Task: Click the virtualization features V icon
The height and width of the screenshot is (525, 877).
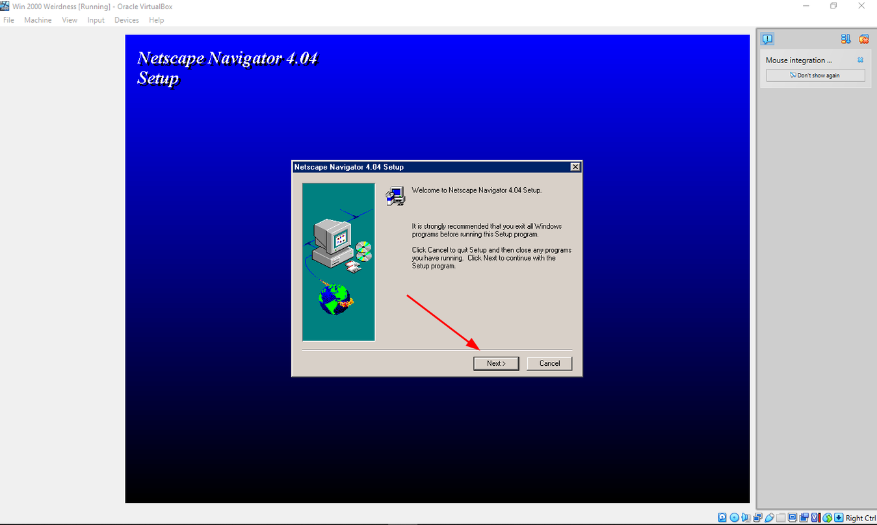Action: (815, 518)
